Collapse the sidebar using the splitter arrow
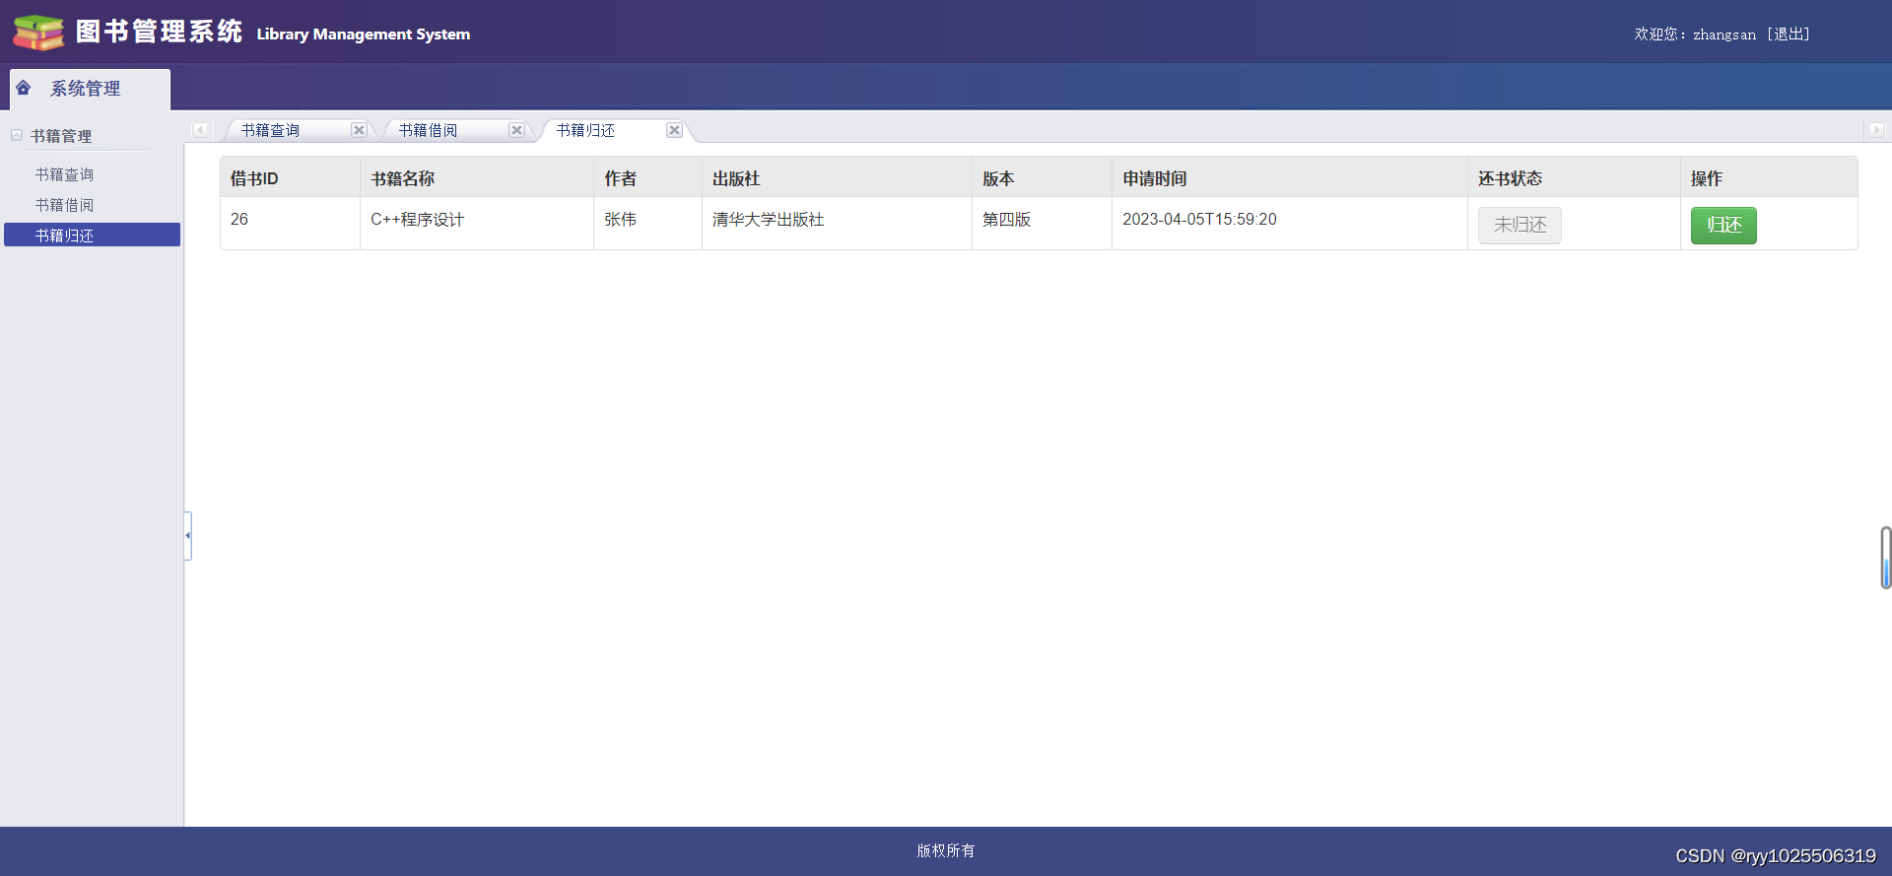The width and height of the screenshot is (1892, 876). [187, 536]
